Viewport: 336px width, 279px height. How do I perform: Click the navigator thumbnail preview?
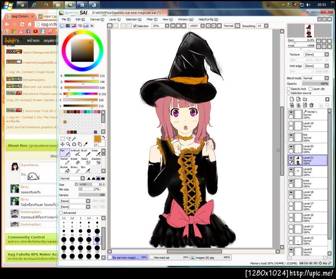point(309,31)
